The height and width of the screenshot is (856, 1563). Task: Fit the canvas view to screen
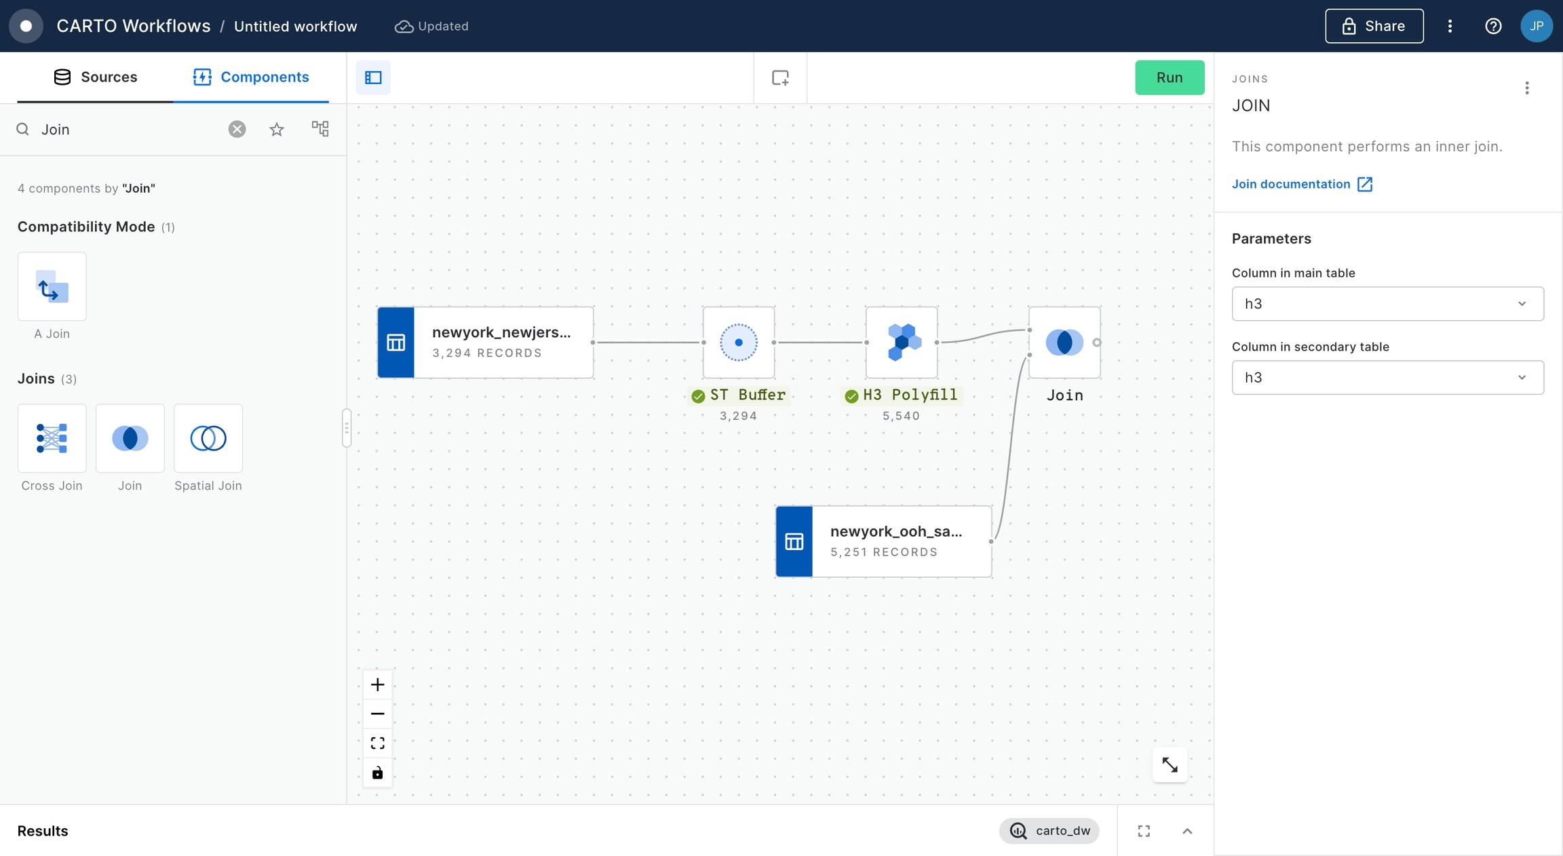coord(378,743)
